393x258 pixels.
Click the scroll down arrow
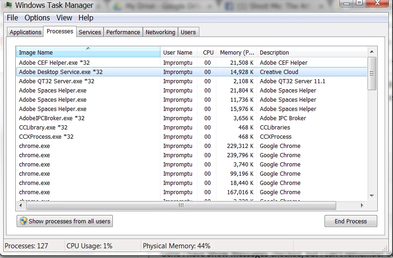[x=372, y=196]
